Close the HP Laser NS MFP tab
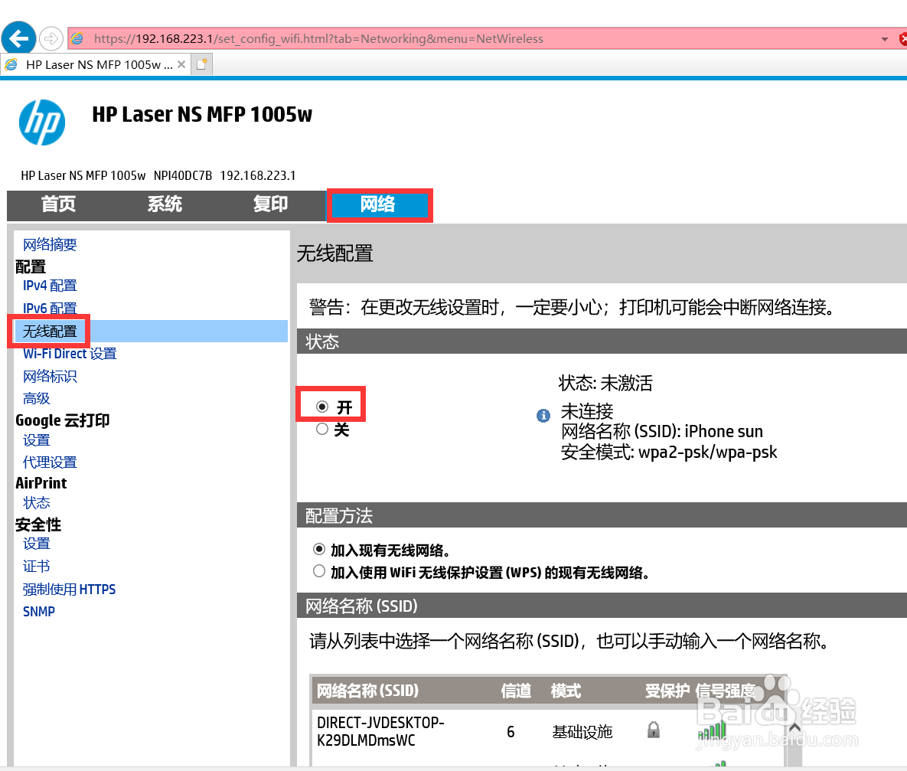The height and width of the screenshot is (771, 907). 181,64
